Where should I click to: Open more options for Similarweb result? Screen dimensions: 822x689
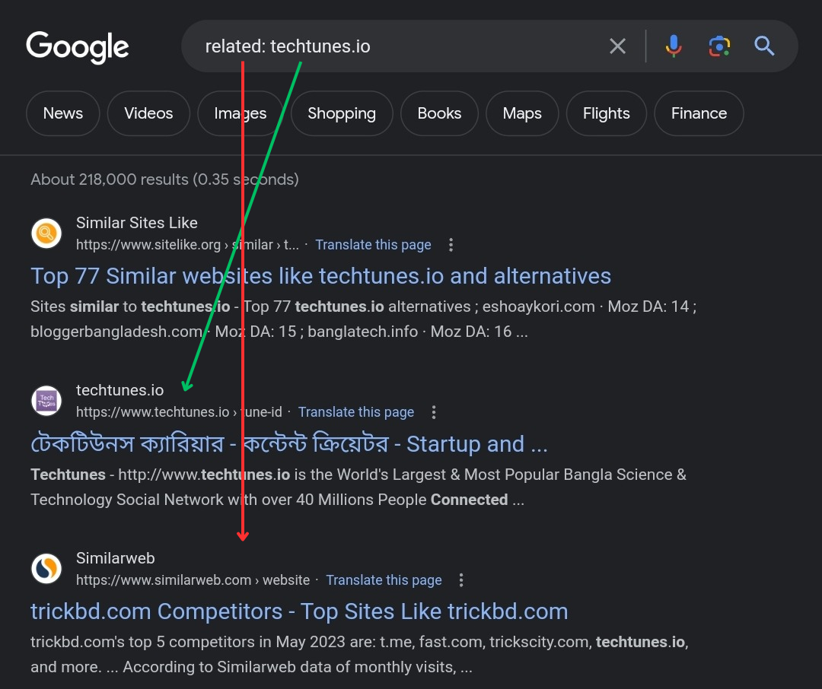pyautogui.click(x=461, y=580)
